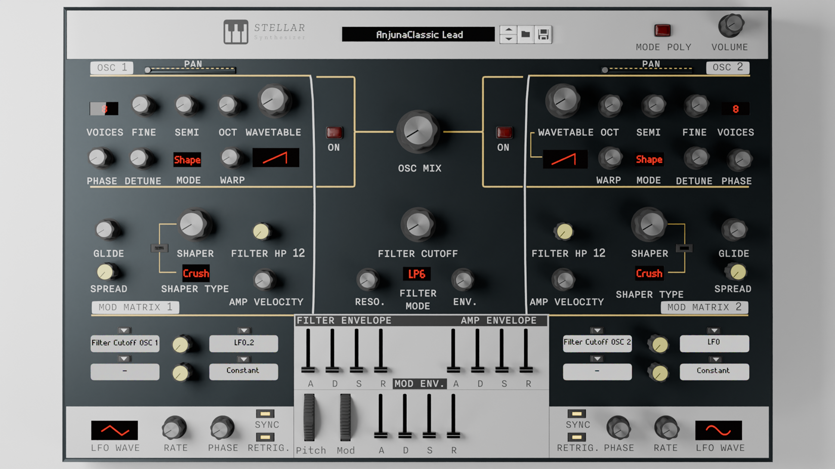Click the AMP ENVELOPE section header
Viewport: 835px width, 469px height.
point(498,320)
